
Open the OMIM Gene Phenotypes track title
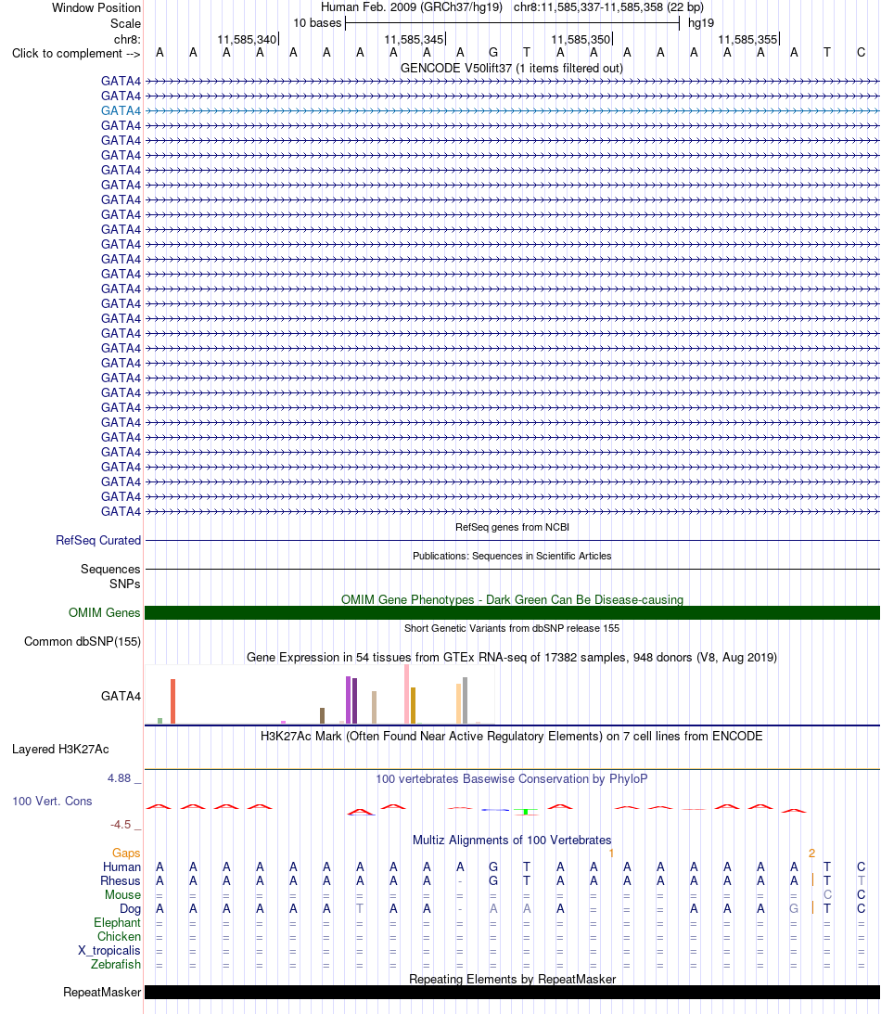point(512,599)
